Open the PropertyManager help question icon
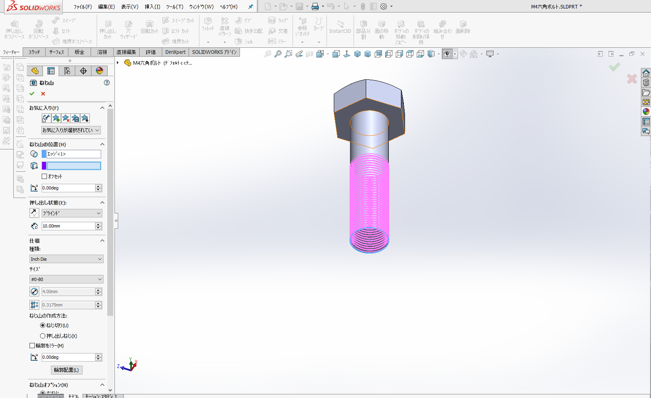 coord(107,83)
